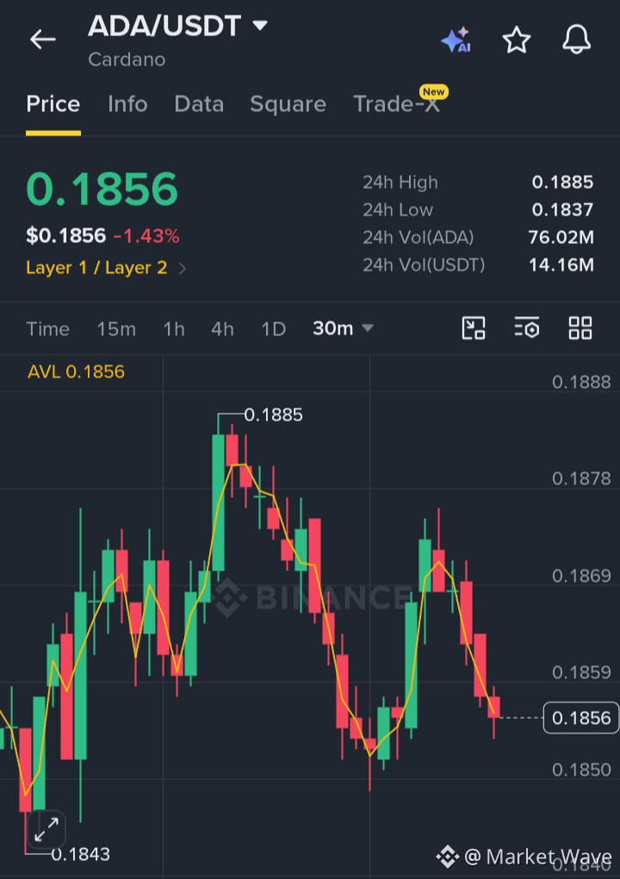Switch to the Square tab

(288, 104)
